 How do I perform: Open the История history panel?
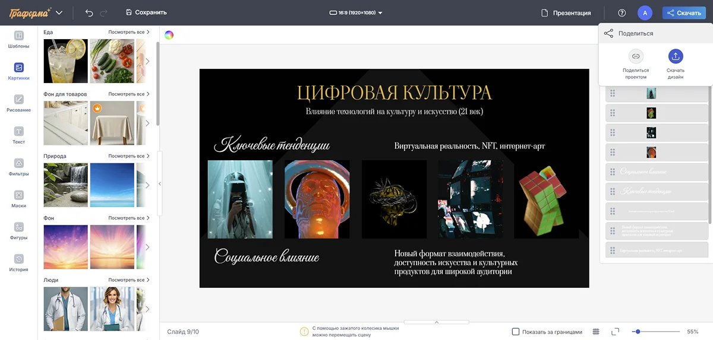[x=18, y=263]
